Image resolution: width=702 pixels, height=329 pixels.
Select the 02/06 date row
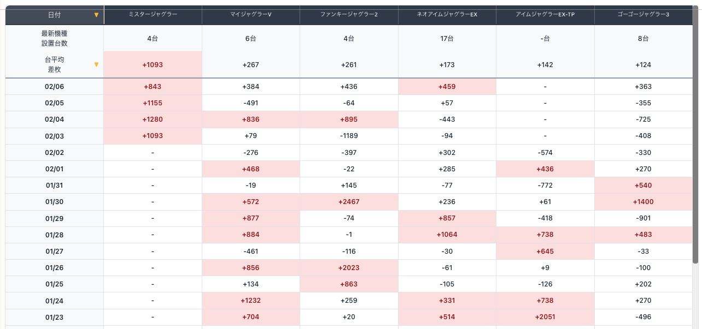pos(54,87)
